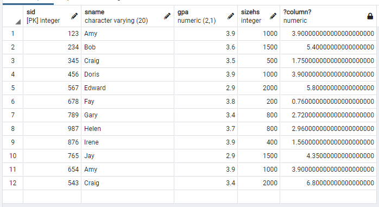Click the lock icon in ?column? header
This screenshot has height=207, width=379.
[x=370, y=16]
